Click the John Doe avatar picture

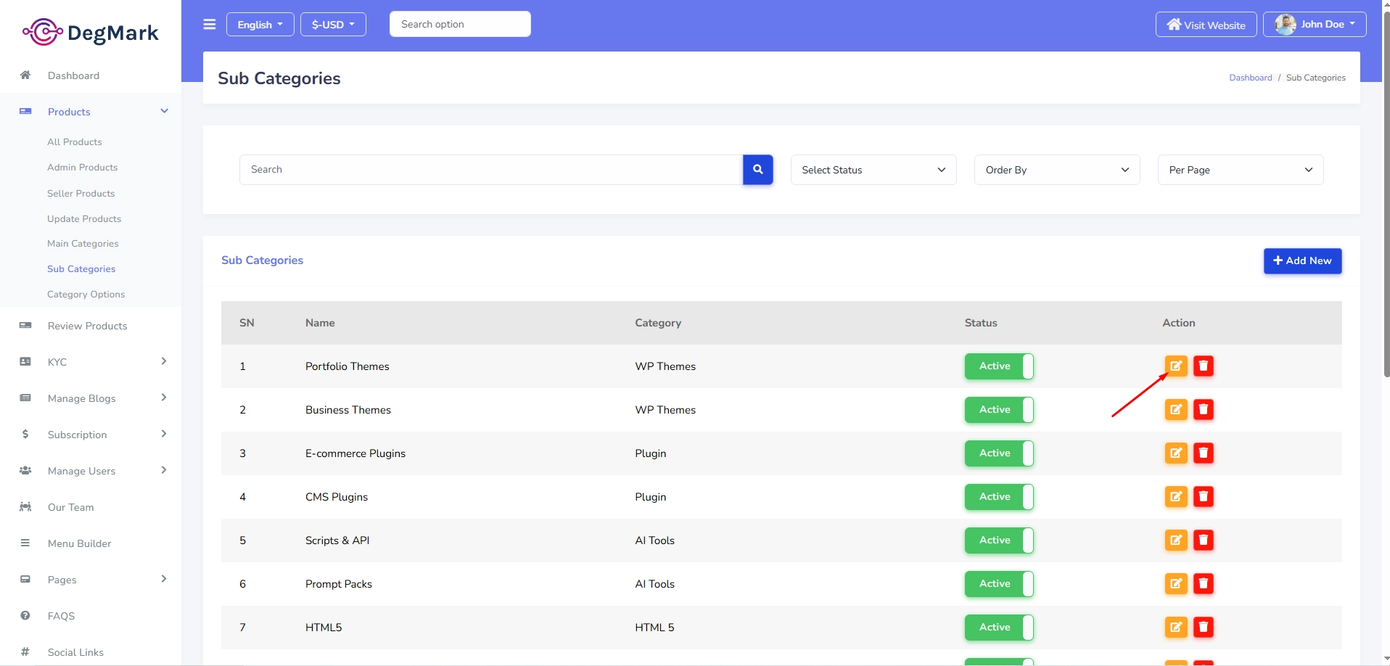pyautogui.click(x=1285, y=24)
